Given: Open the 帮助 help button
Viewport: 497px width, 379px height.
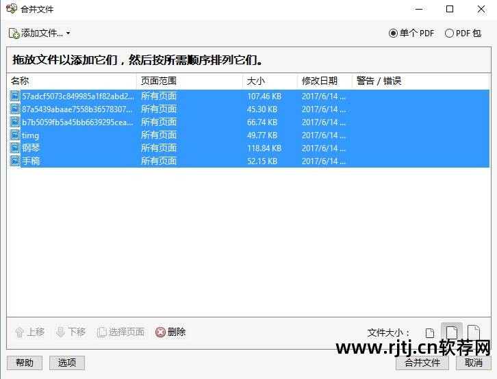Looking at the screenshot, I should tap(25, 363).
